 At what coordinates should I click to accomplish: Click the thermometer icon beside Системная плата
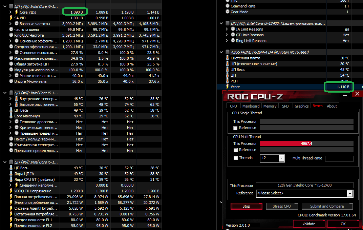(227, 58)
